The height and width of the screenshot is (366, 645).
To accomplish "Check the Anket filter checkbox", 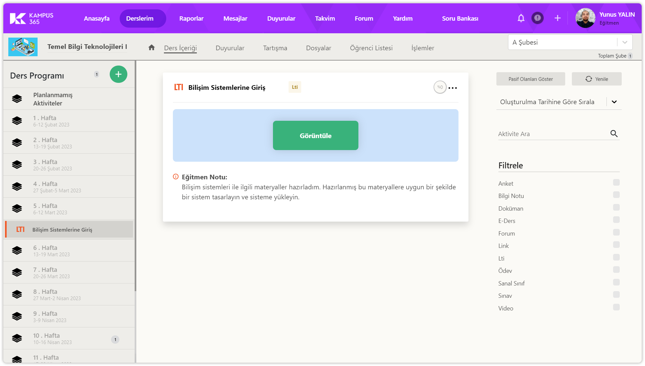I will tap(616, 182).
